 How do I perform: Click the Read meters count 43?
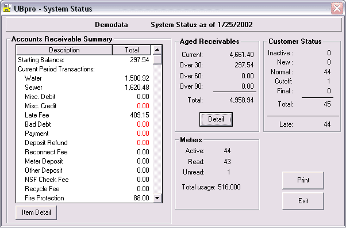[x=227, y=162]
